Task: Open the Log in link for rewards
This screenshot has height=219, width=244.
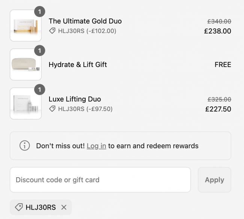Action: 96,146
